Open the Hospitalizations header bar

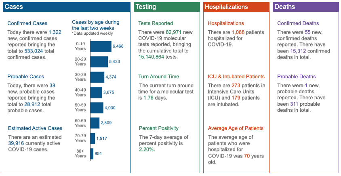236,7
